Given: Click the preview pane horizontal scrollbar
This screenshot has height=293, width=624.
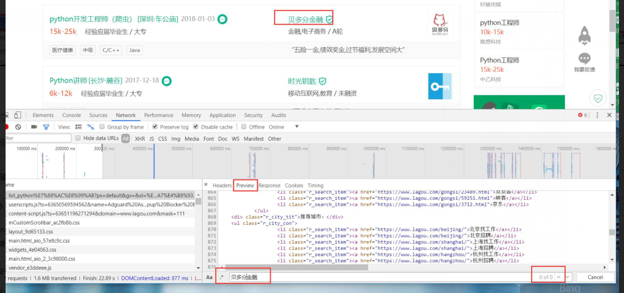Looking at the screenshot, I should click(x=298, y=267).
